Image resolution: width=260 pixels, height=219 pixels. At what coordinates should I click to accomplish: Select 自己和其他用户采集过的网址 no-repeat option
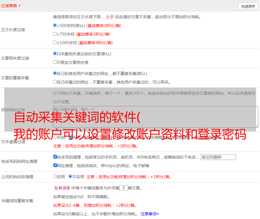pos(55,73)
